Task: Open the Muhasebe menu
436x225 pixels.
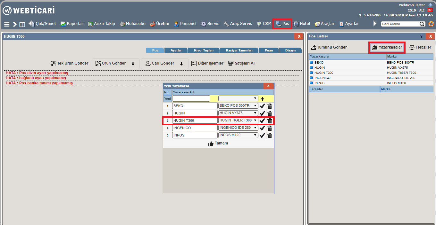Action: [132, 24]
